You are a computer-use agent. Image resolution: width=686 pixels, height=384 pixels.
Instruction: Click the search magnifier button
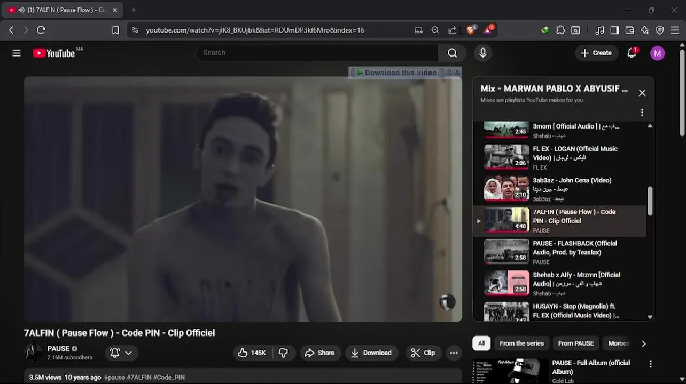click(x=452, y=53)
